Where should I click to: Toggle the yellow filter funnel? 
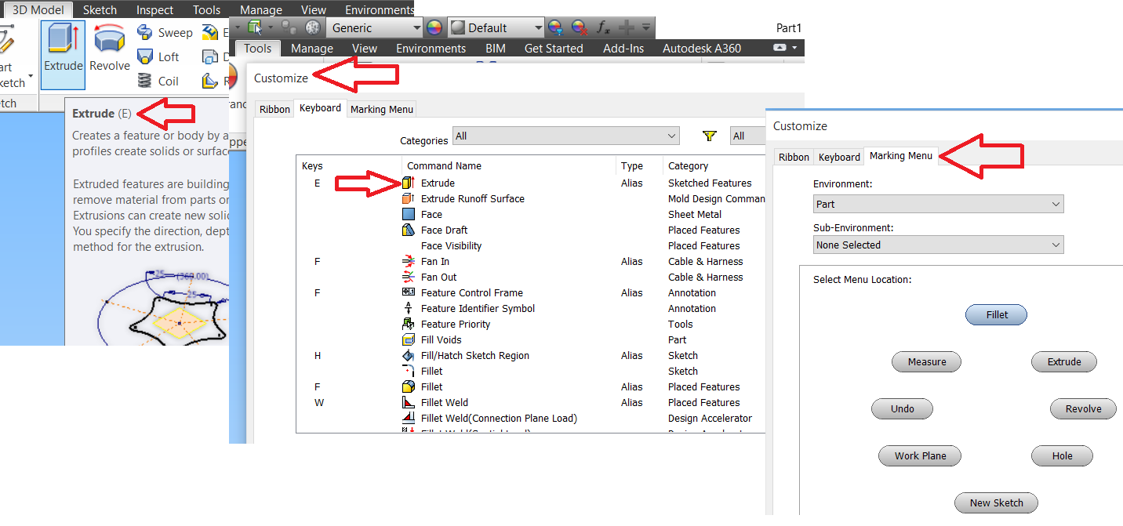tap(709, 135)
